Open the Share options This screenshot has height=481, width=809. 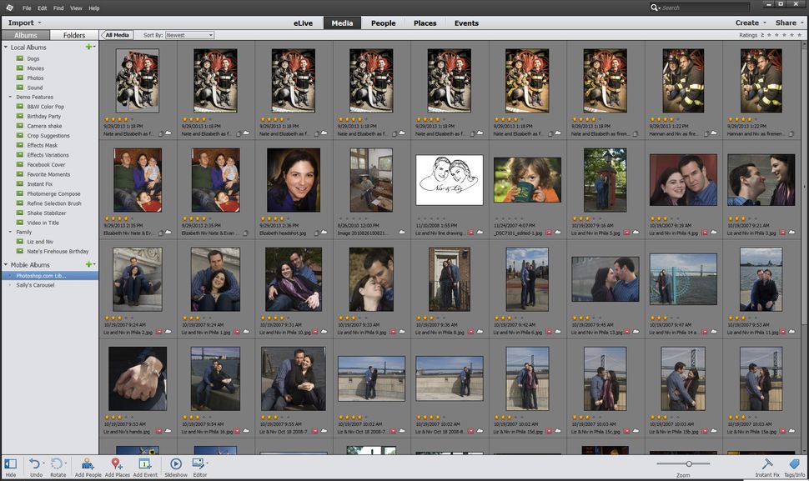784,22
